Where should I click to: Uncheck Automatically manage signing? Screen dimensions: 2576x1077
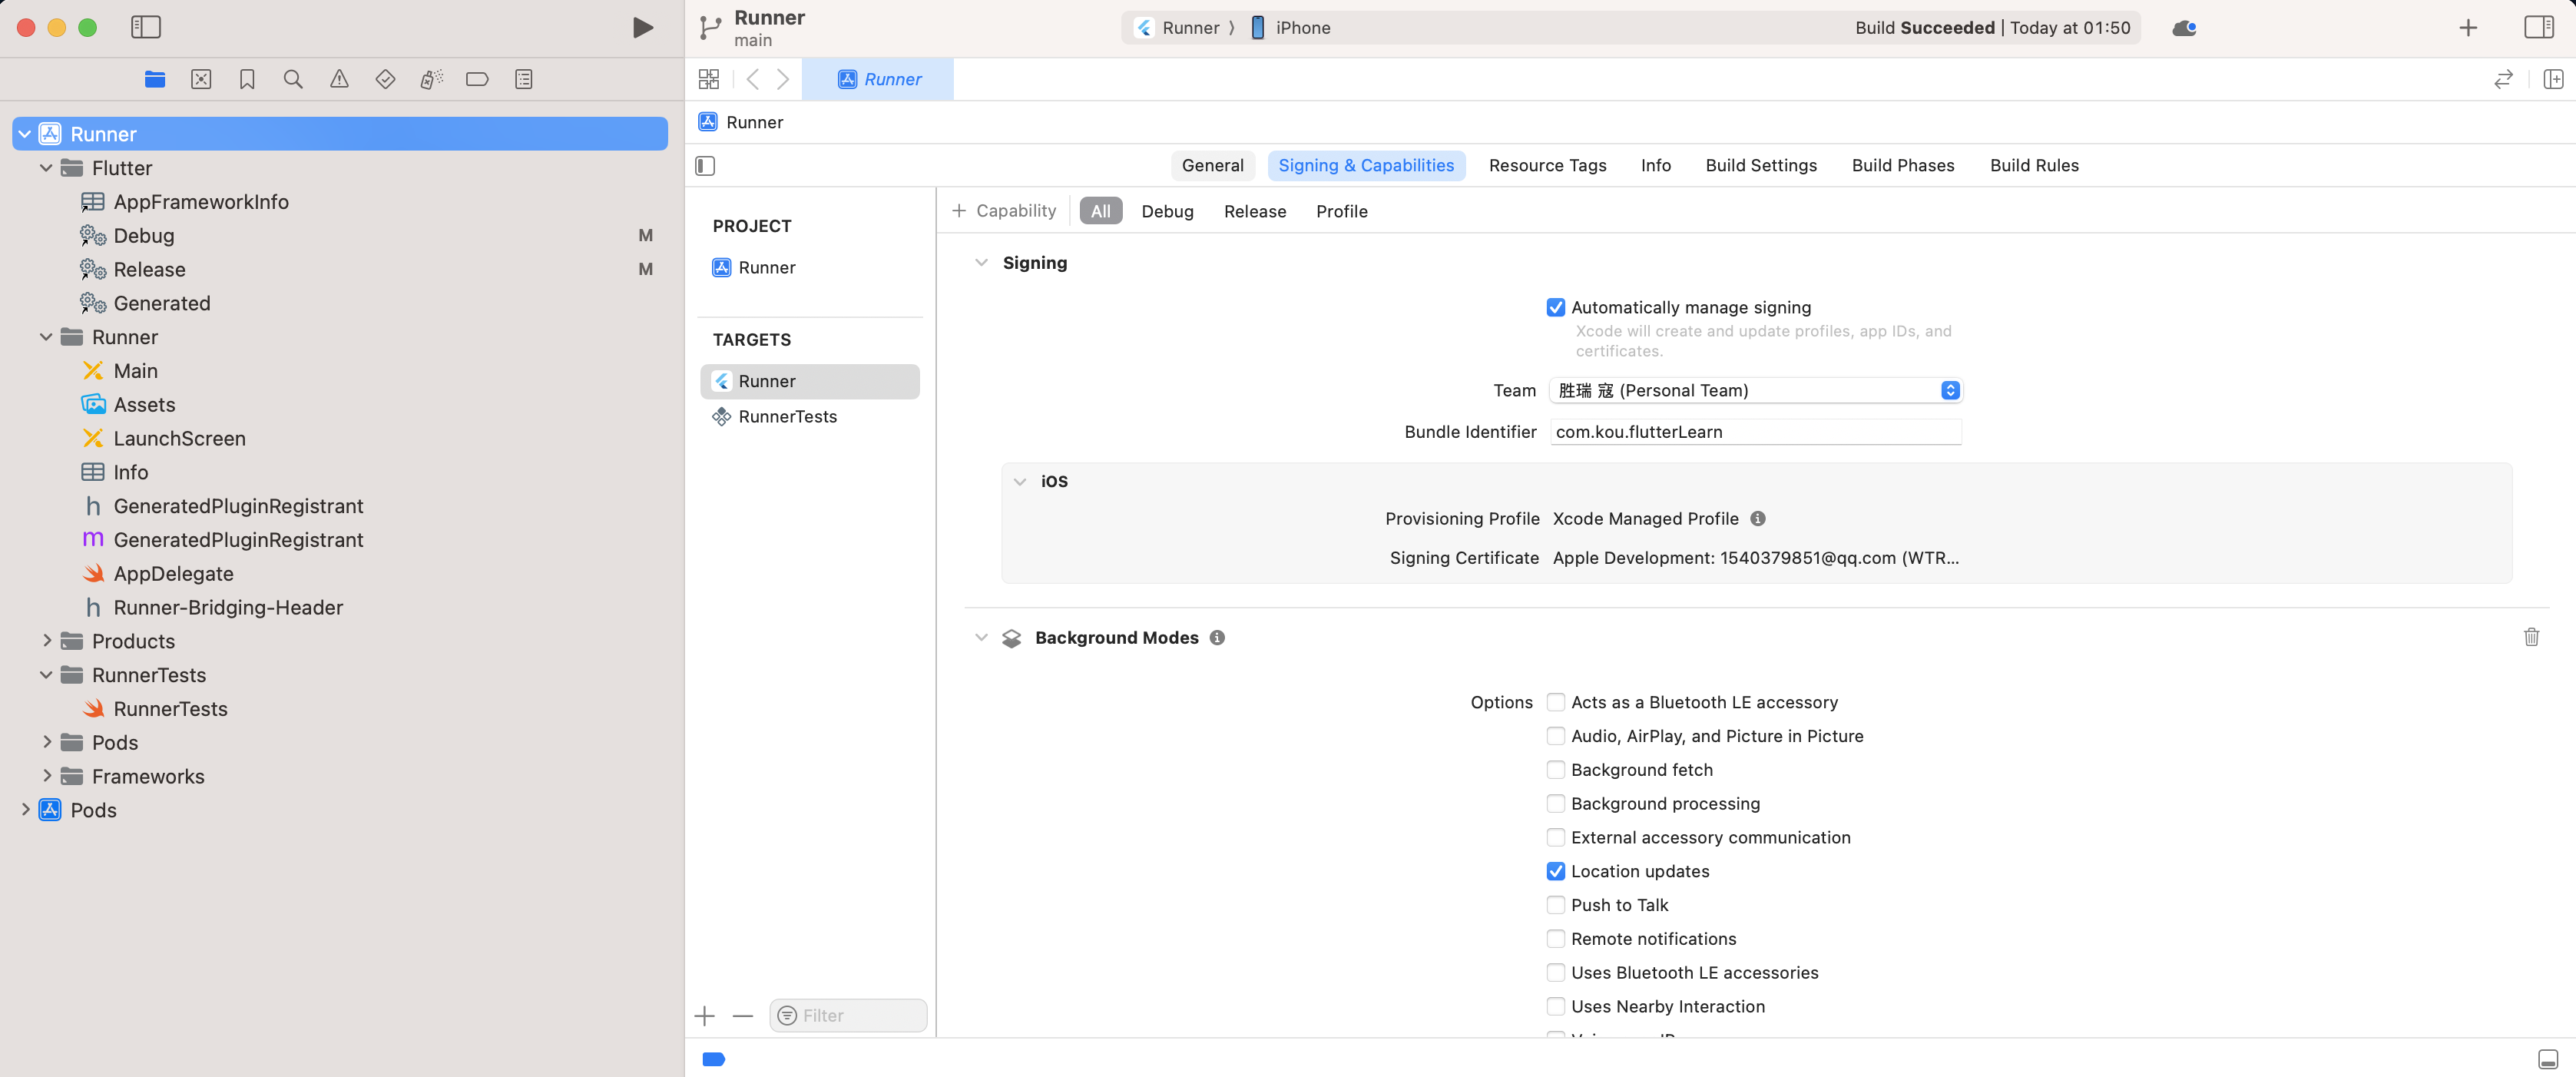1555,307
